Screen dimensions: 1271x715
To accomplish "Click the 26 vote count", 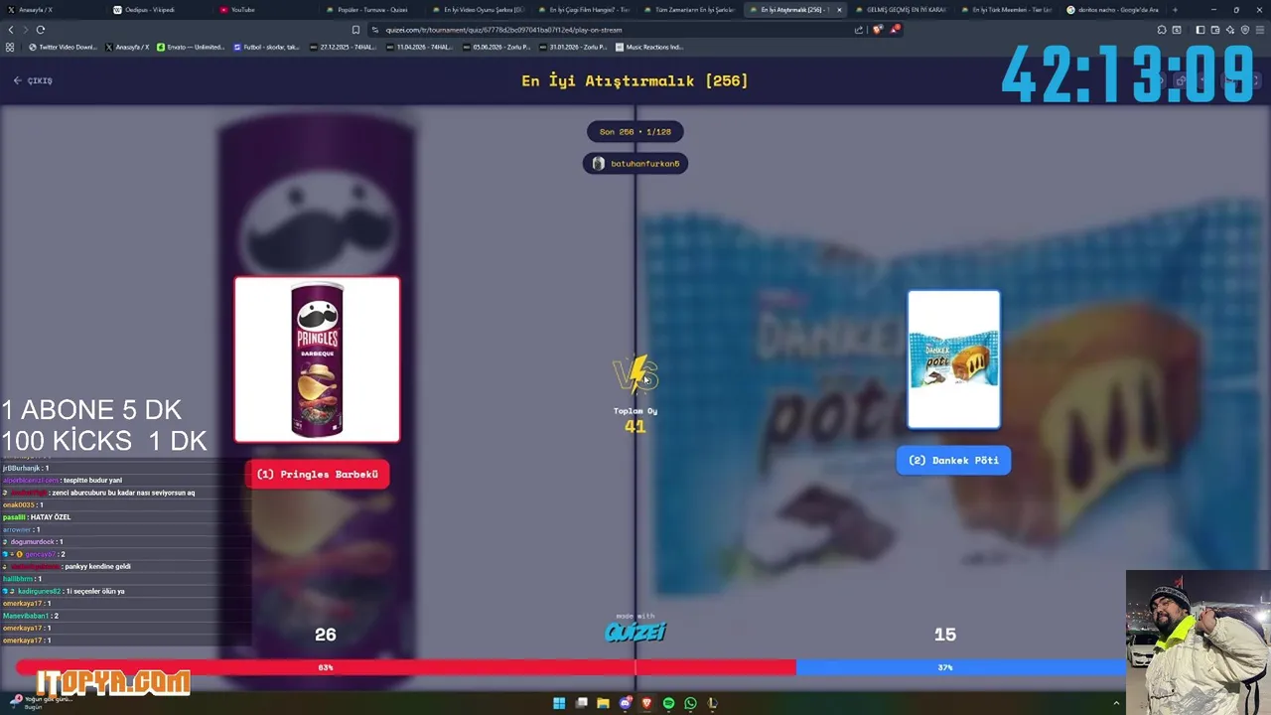I will (326, 635).
